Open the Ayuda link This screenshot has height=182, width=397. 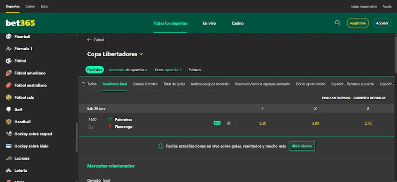[x=387, y=7]
